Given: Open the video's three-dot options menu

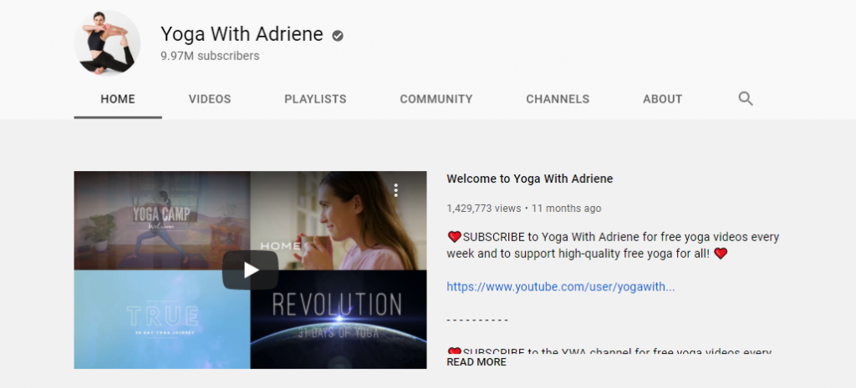Looking at the screenshot, I should 395,190.
